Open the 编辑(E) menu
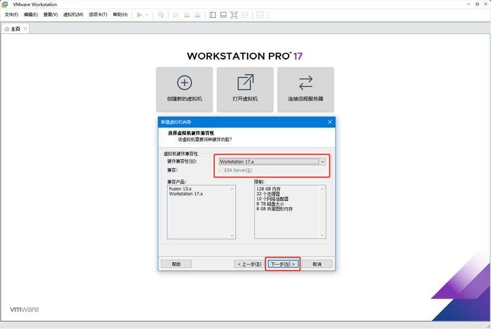491x329 pixels. 31,14
